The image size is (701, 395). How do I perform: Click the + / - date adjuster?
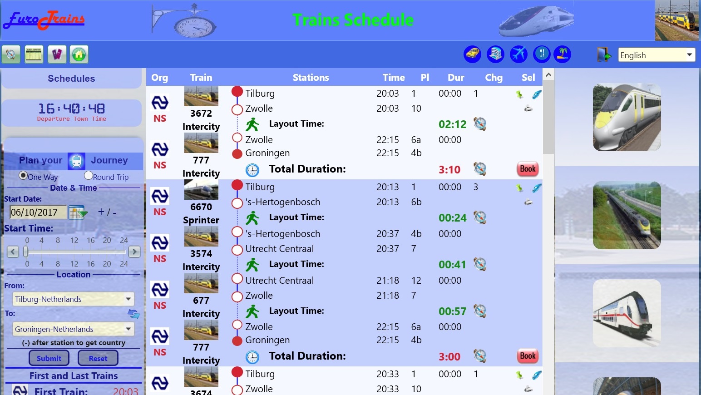(107, 212)
